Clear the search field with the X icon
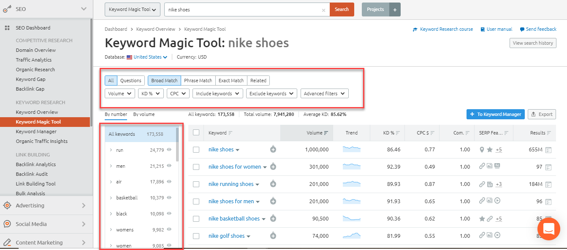 (323, 10)
